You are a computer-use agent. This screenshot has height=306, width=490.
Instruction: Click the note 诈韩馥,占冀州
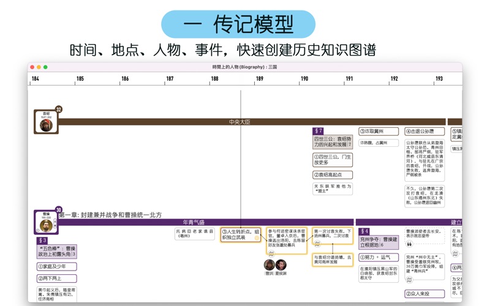pyautogui.click(x=379, y=143)
